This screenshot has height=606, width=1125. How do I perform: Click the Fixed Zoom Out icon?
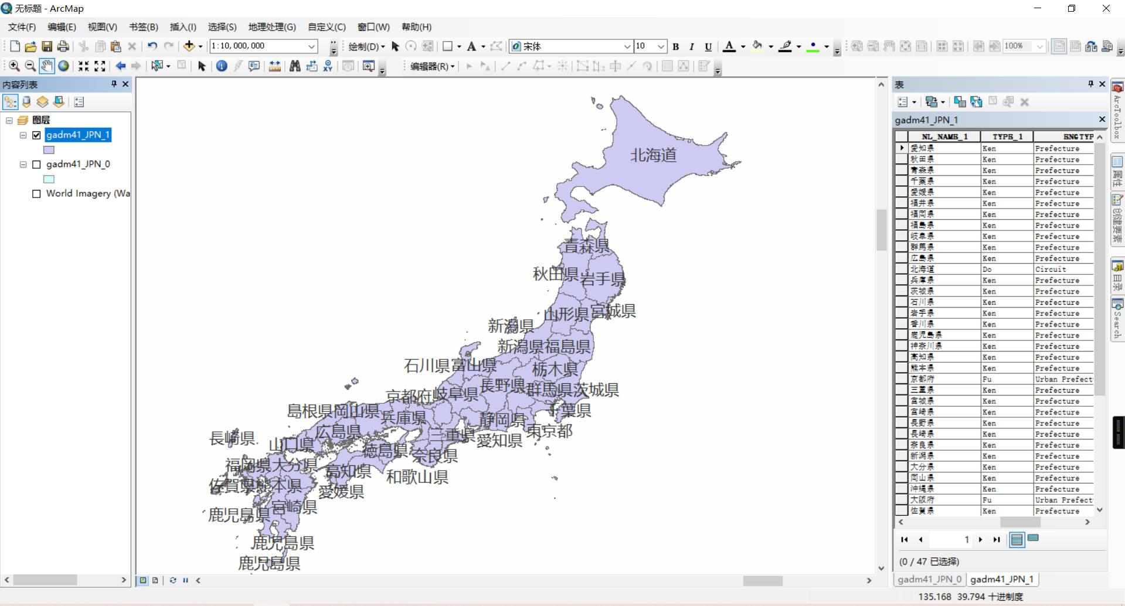[100, 66]
